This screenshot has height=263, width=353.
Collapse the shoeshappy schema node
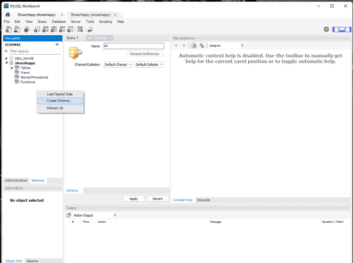coord(7,63)
